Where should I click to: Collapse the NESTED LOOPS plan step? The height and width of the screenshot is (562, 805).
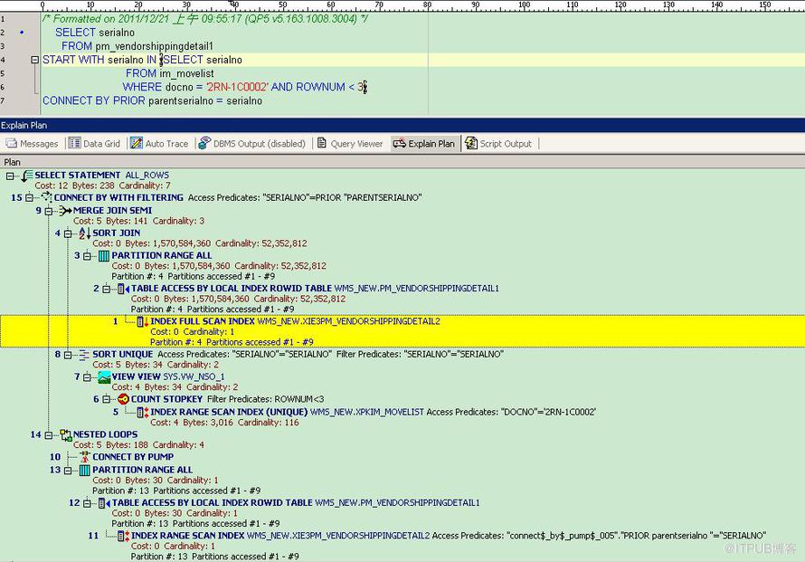coord(49,435)
